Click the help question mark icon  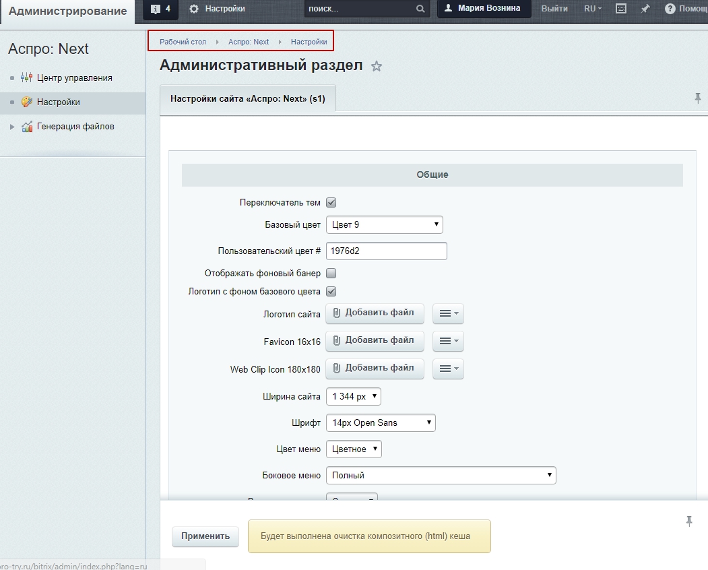tap(670, 9)
